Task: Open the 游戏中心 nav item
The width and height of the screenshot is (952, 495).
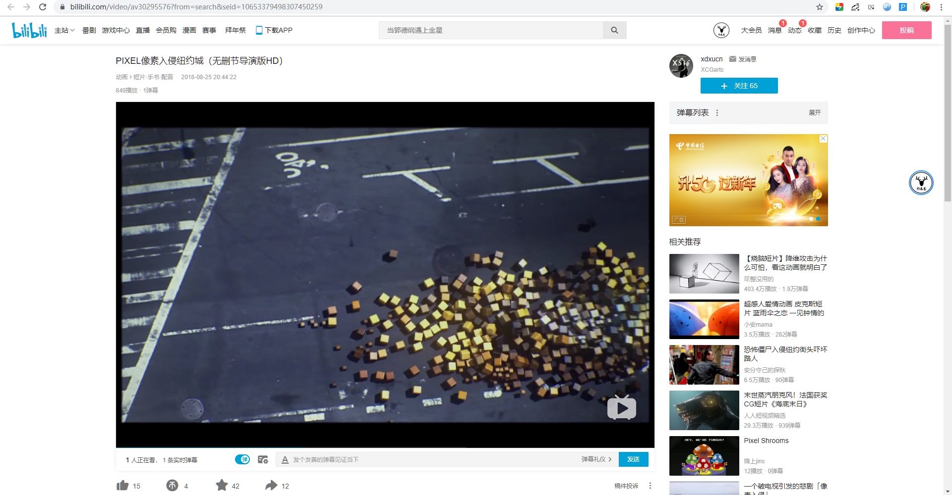Action: pos(116,30)
